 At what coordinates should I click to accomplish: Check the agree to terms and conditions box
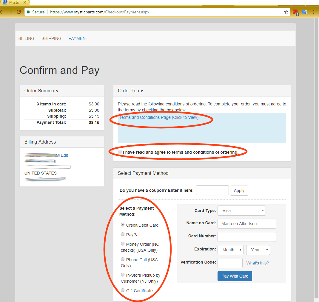pyautogui.click(x=120, y=152)
